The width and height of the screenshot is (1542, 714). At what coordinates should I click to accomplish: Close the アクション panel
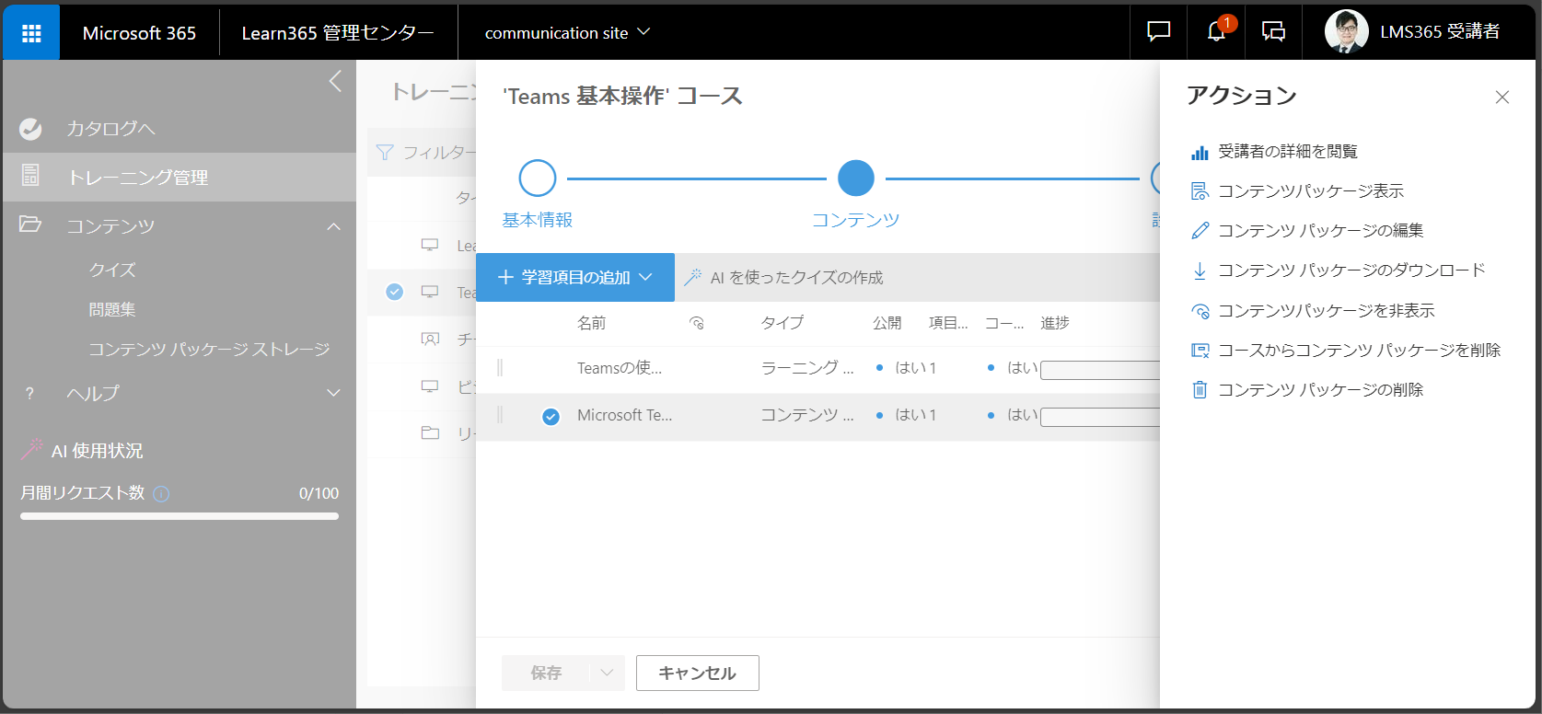tap(1502, 97)
